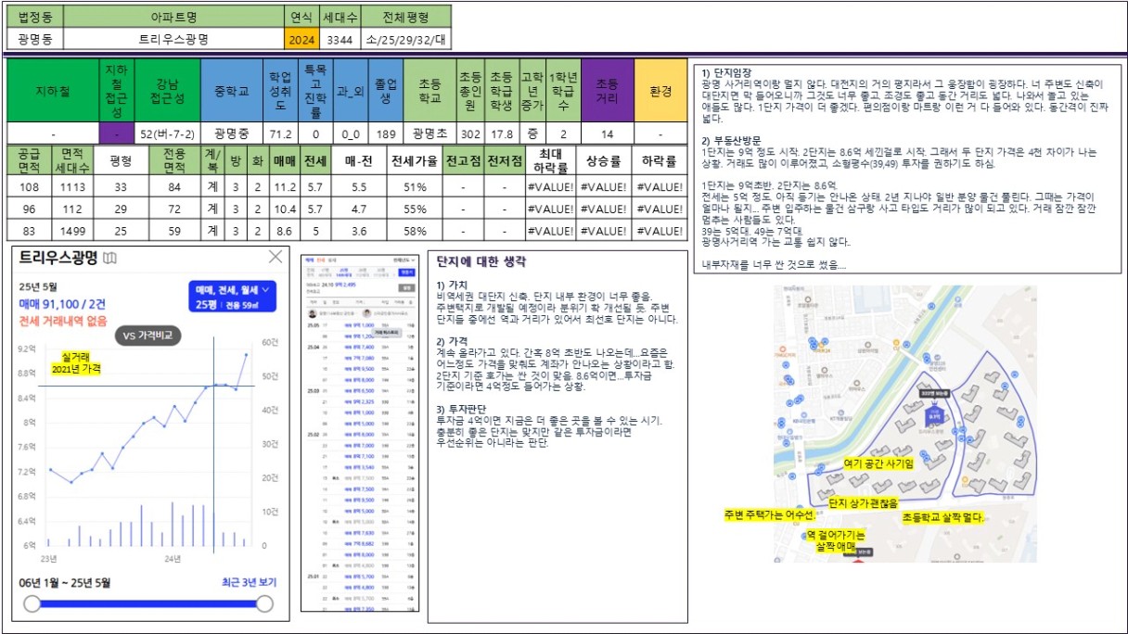Screen dimensions: 1128x634
Task: Click the 51% 전세가율 cell
Action: (x=415, y=186)
